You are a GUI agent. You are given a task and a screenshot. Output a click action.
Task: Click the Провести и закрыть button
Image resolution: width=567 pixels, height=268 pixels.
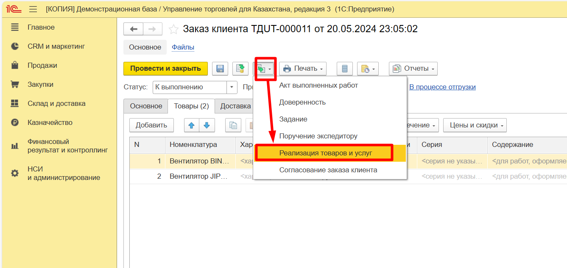[165, 69]
